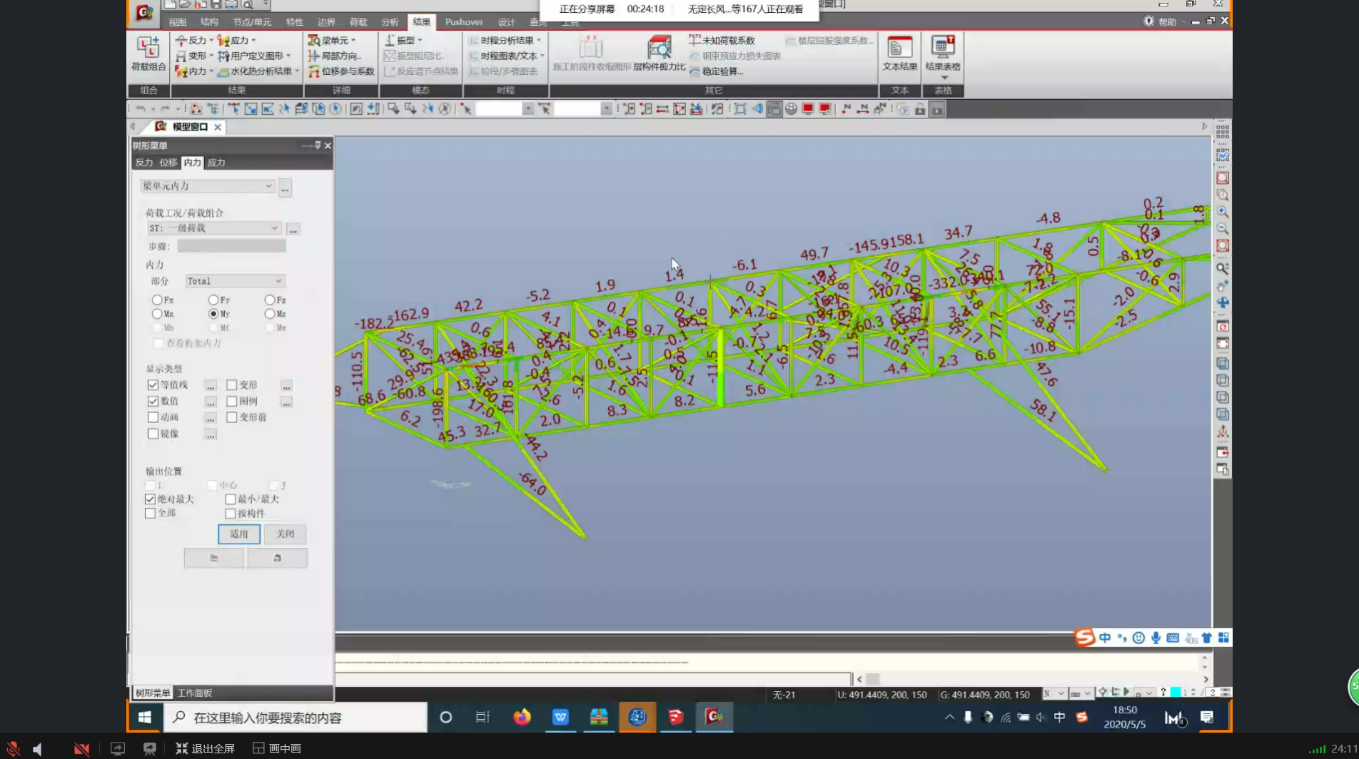1359x759 pixels.
Task: Open the ST: 一级荷载 load case dropdown
Action: coord(274,228)
